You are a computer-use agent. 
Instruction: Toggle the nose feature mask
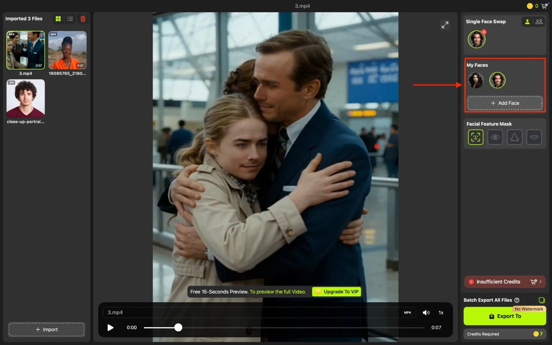point(514,137)
